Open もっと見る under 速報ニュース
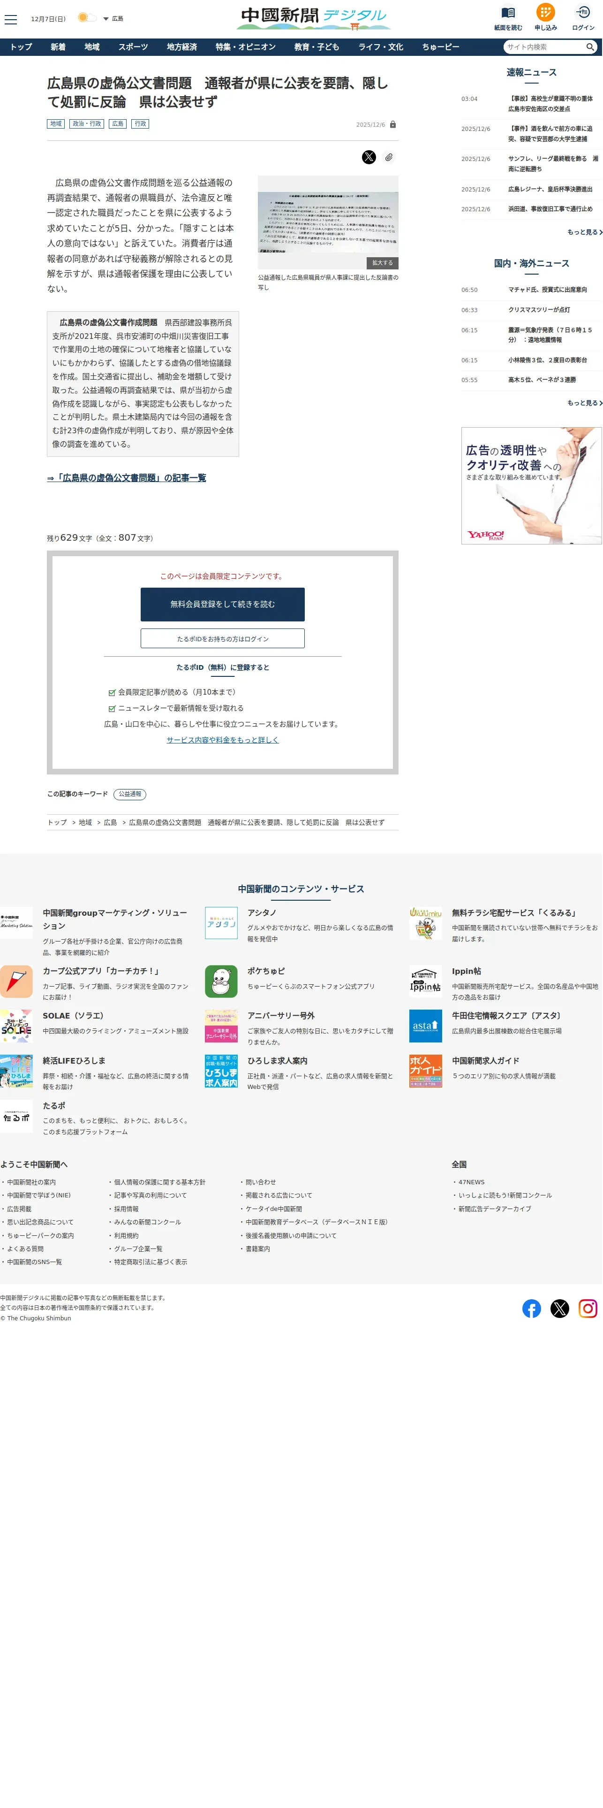This screenshot has width=603, height=1808. pos(585,232)
